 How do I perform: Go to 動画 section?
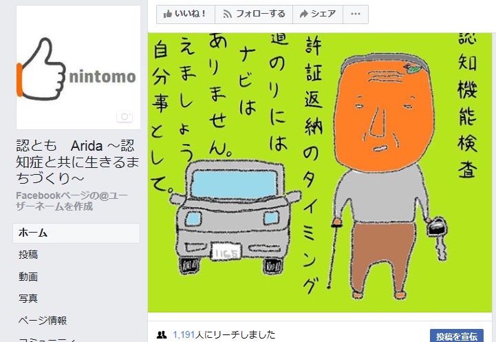coord(28,277)
